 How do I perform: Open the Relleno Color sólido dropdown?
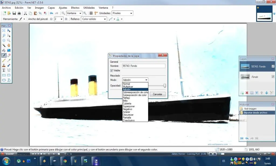[x=94, y=19]
